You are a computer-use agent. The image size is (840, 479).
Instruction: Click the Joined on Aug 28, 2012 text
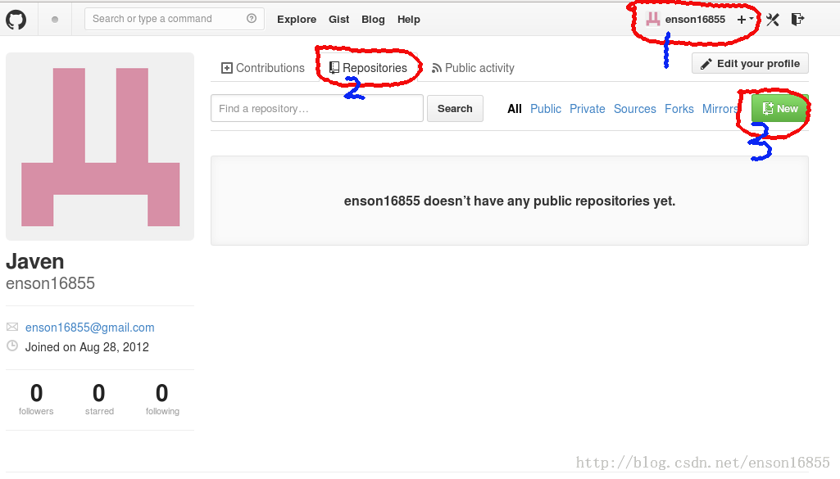point(88,347)
